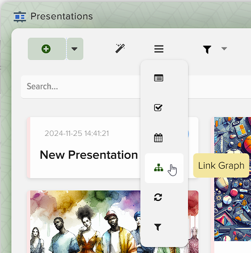Select the checkbox task view icon
This screenshot has height=253, width=251.
point(158,108)
